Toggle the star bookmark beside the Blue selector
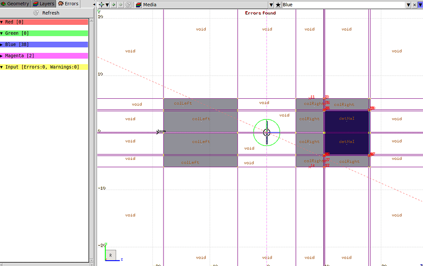Image resolution: width=423 pixels, height=266 pixels. [x=278, y=5]
